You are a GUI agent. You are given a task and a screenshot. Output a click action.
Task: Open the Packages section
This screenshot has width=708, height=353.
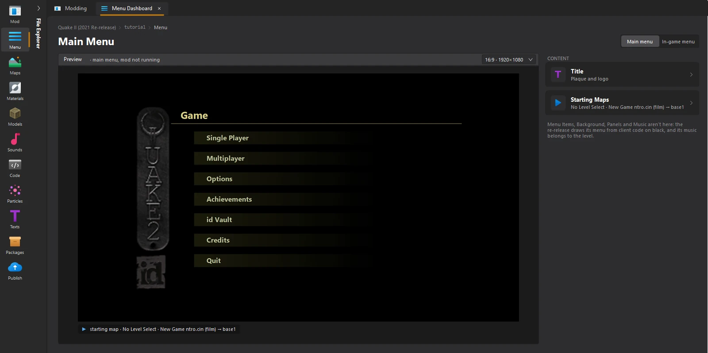pyautogui.click(x=15, y=246)
